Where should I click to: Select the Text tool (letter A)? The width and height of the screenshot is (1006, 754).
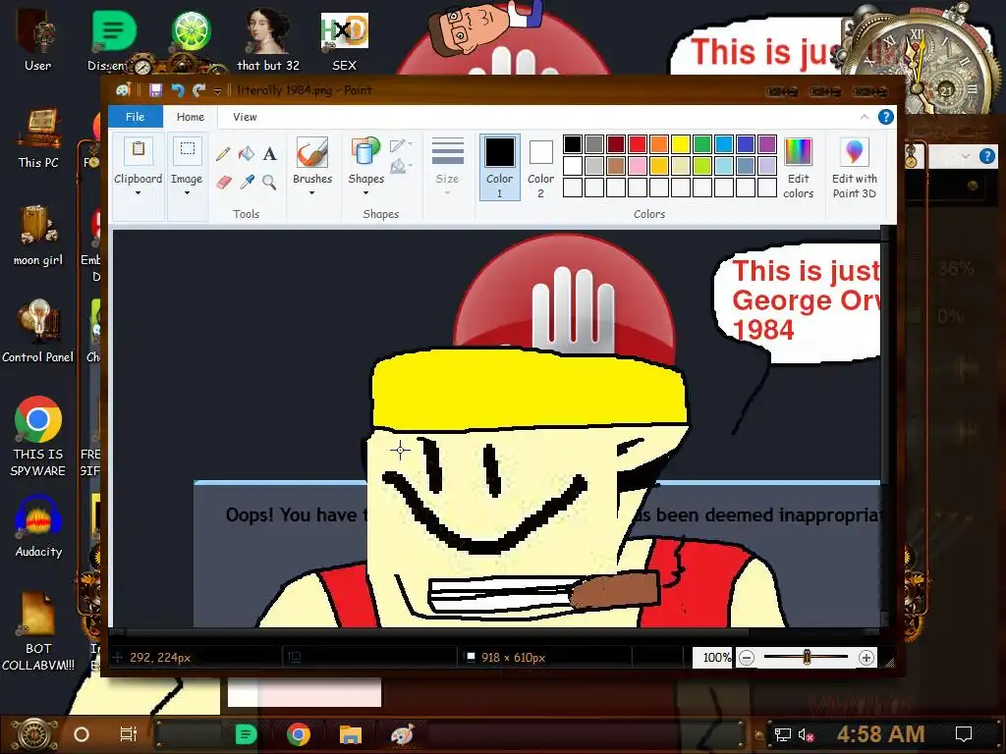pyautogui.click(x=270, y=153)
